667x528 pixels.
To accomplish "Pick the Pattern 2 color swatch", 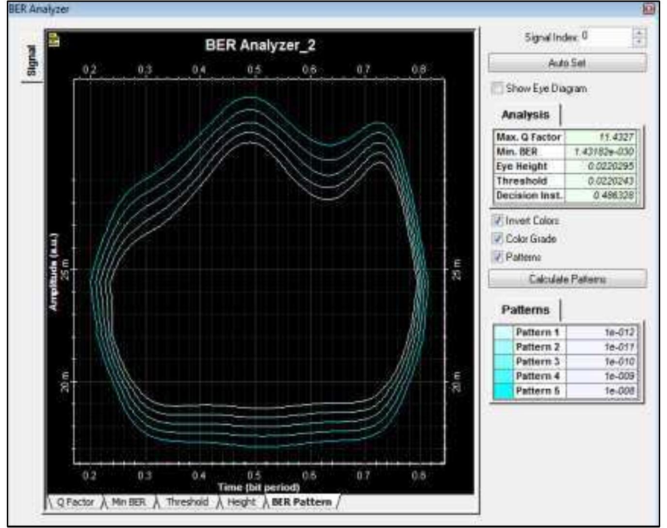I will coord(503,347).
